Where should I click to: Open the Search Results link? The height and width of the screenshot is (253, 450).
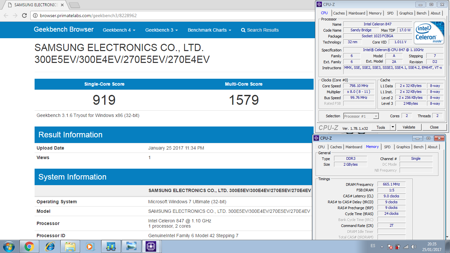[260, 30]
